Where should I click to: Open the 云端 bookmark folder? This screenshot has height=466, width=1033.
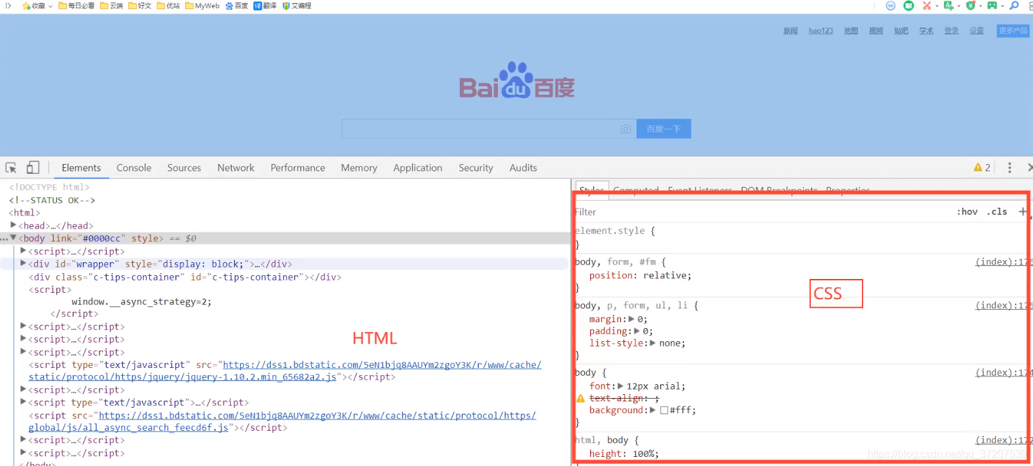pyautogui.click(x=112, y=6)
